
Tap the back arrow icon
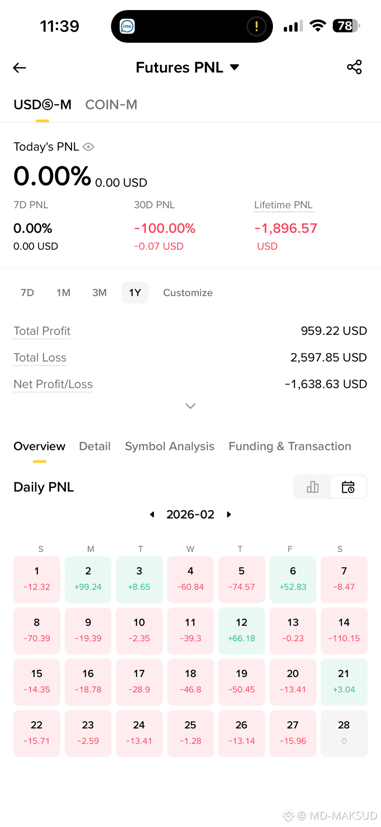19,68
